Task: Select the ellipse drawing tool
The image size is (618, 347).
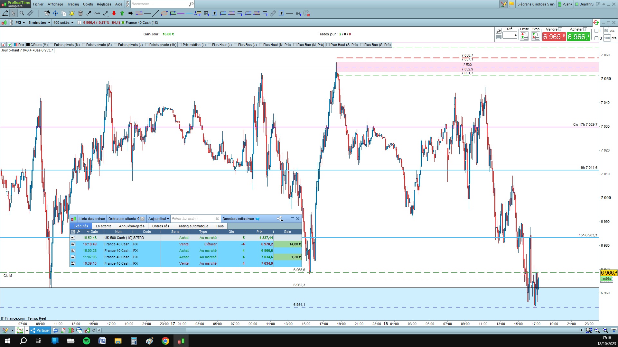Action: point(164,13)
